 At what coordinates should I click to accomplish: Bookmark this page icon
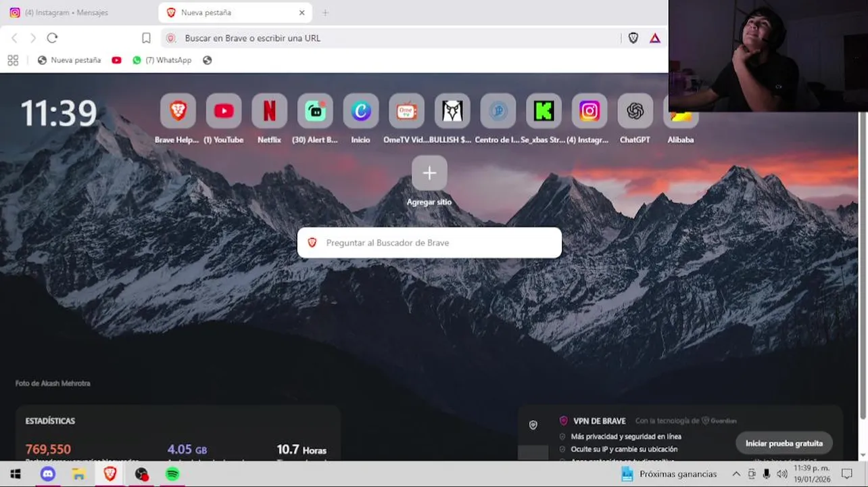tap(146, 39)
